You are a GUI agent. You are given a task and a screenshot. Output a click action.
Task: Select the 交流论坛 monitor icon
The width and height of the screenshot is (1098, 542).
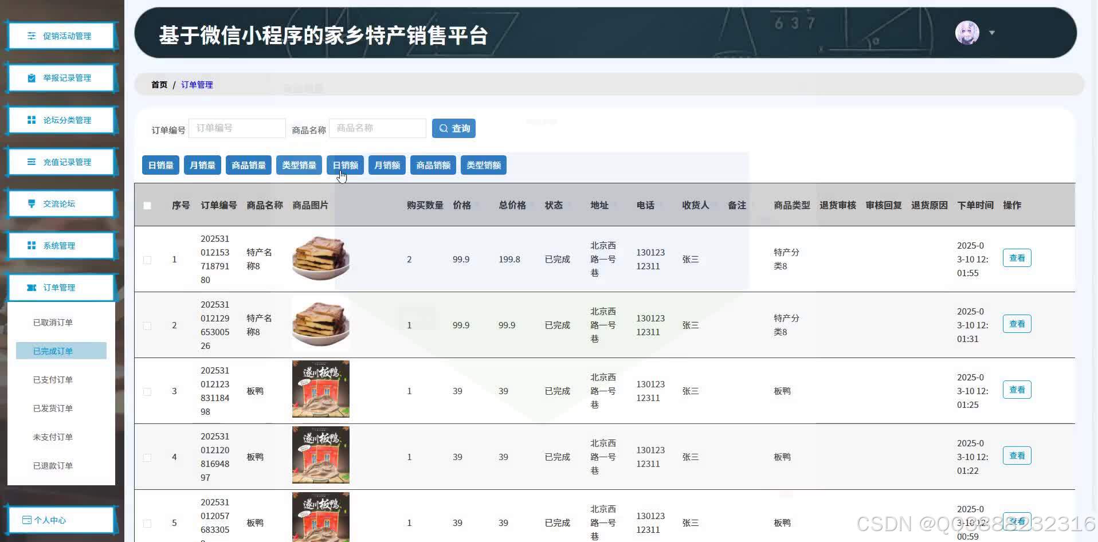coord(32,203)
